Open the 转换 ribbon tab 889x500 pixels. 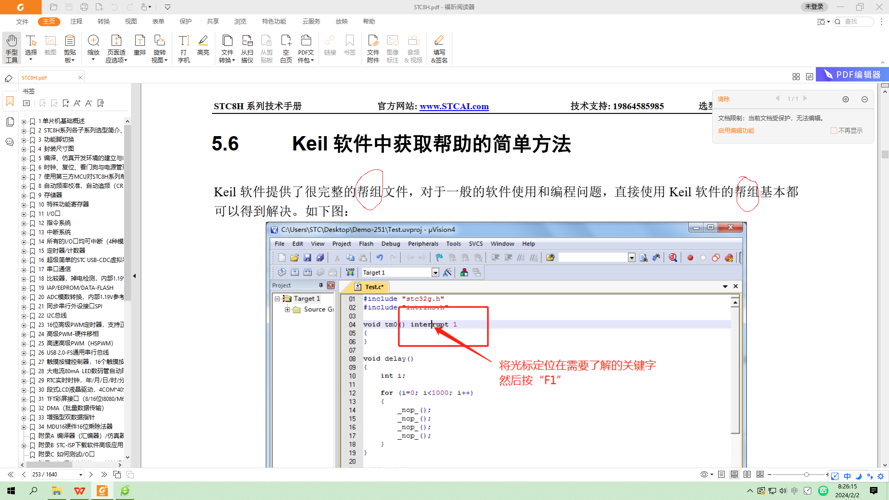104,21
